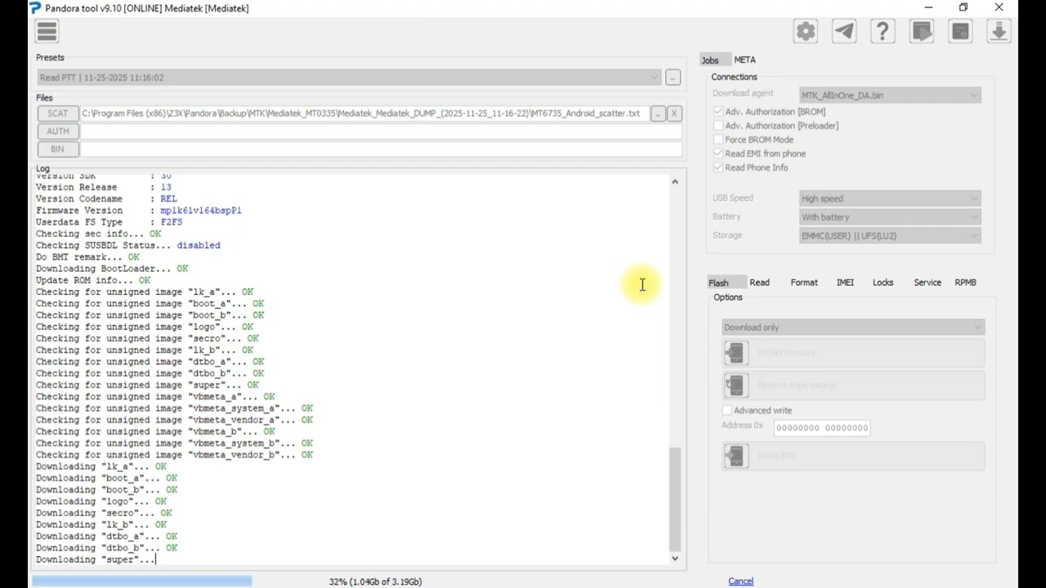
Task: Switch to the META tab
Action: tap(744, 60)
